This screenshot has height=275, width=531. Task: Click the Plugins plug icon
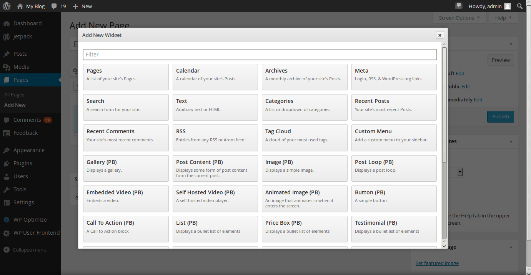(x=7, y=163)
